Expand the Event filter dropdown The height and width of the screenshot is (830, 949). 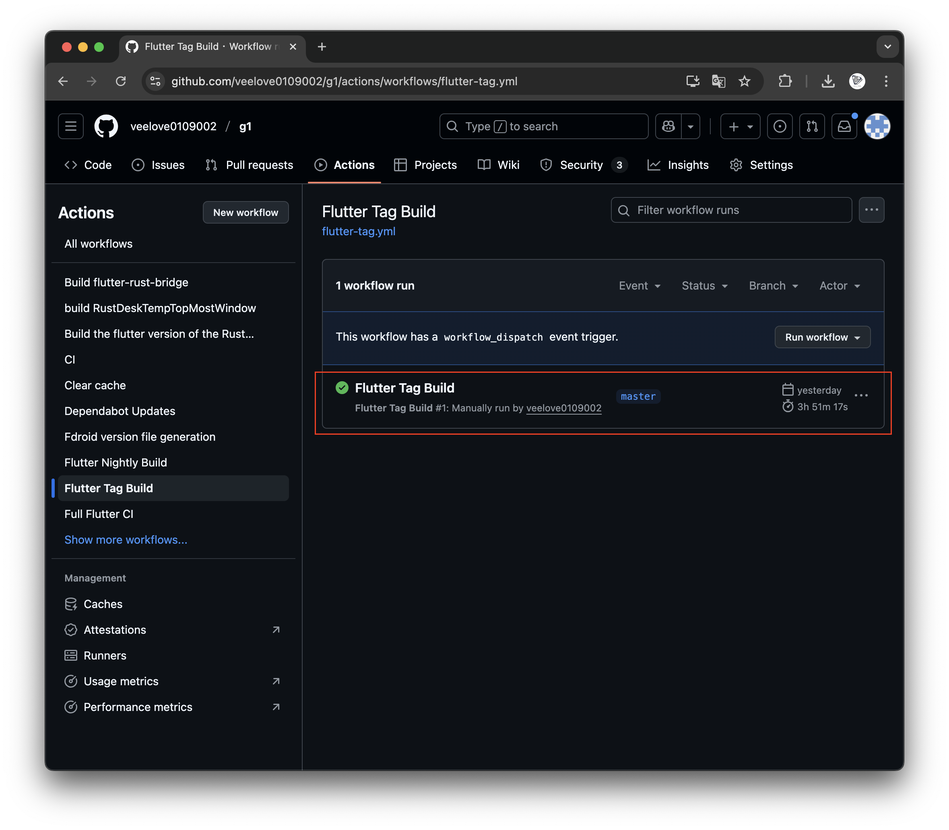(640, 286)
